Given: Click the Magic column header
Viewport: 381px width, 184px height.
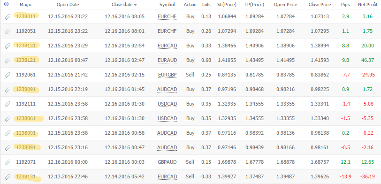Looking at the screenshot, I should pos(26,5).
